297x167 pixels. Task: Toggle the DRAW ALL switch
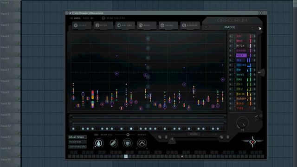pos(96,135)
